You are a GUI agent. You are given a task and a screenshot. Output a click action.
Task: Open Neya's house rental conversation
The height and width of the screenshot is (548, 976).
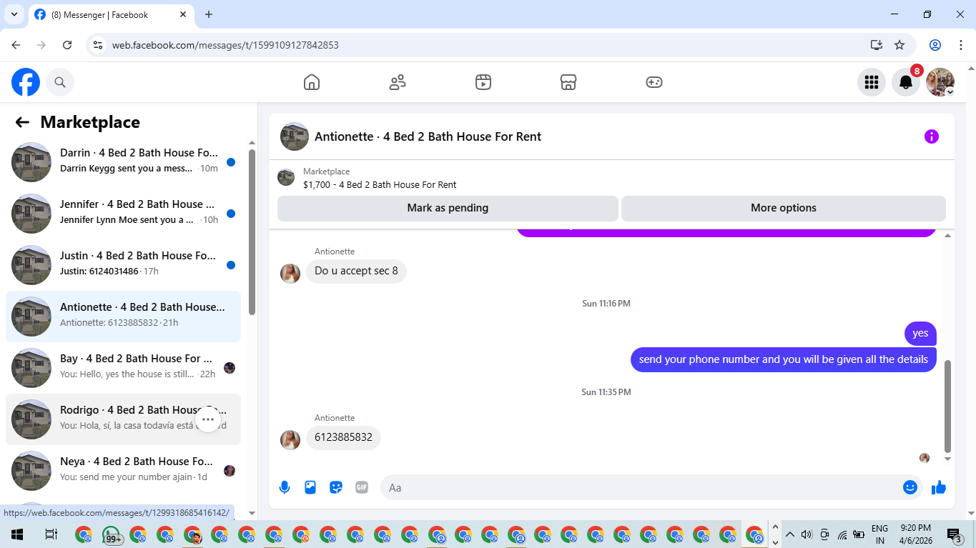coord(123,471)
